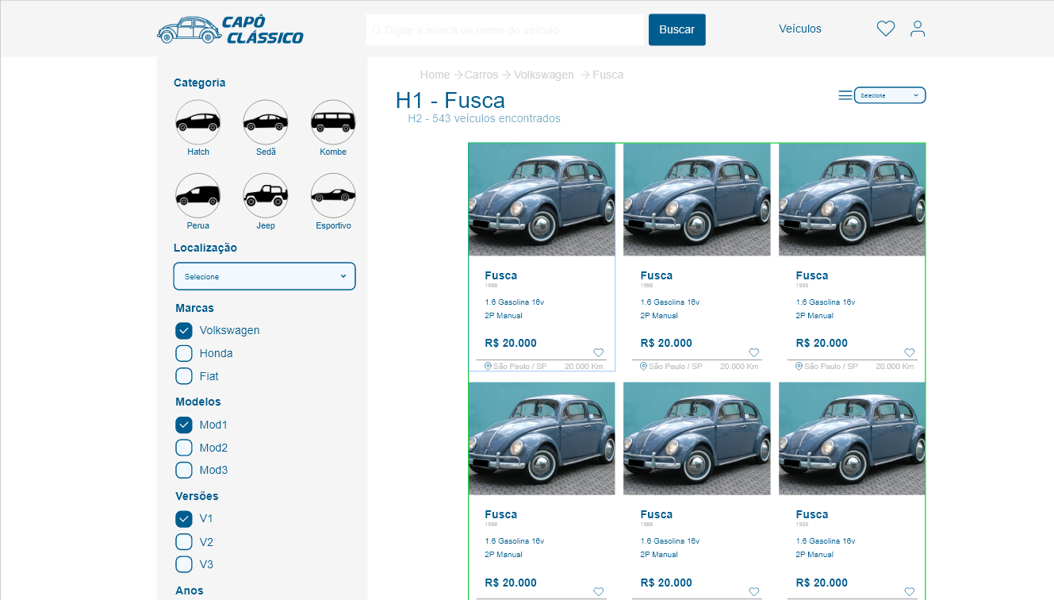
Task: Check the Mod2 model filter
Action: 183,447
